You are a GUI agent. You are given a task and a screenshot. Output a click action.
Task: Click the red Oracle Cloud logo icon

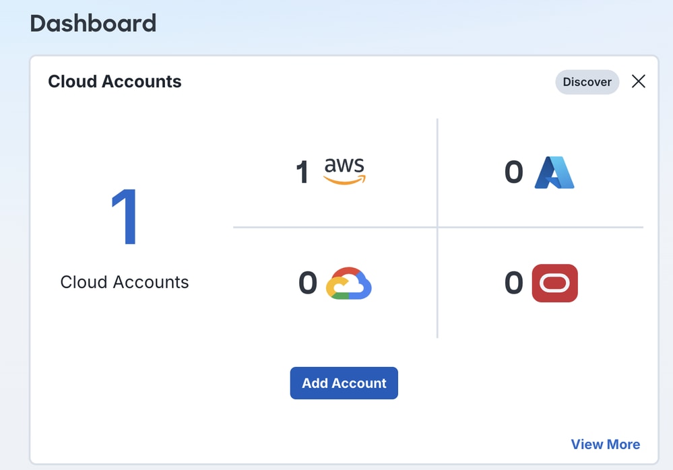[x=554, y=283]
